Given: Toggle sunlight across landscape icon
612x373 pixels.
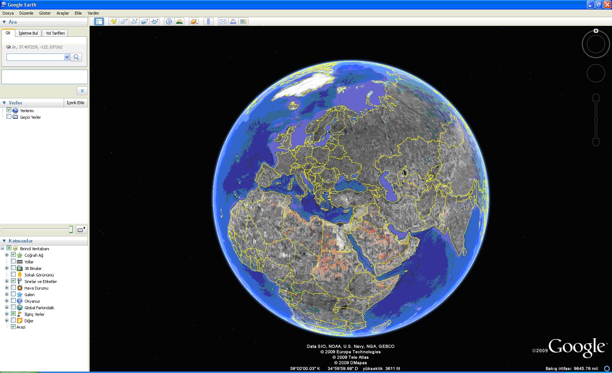Looking at the screenshot, I should (x=179, y=21).
